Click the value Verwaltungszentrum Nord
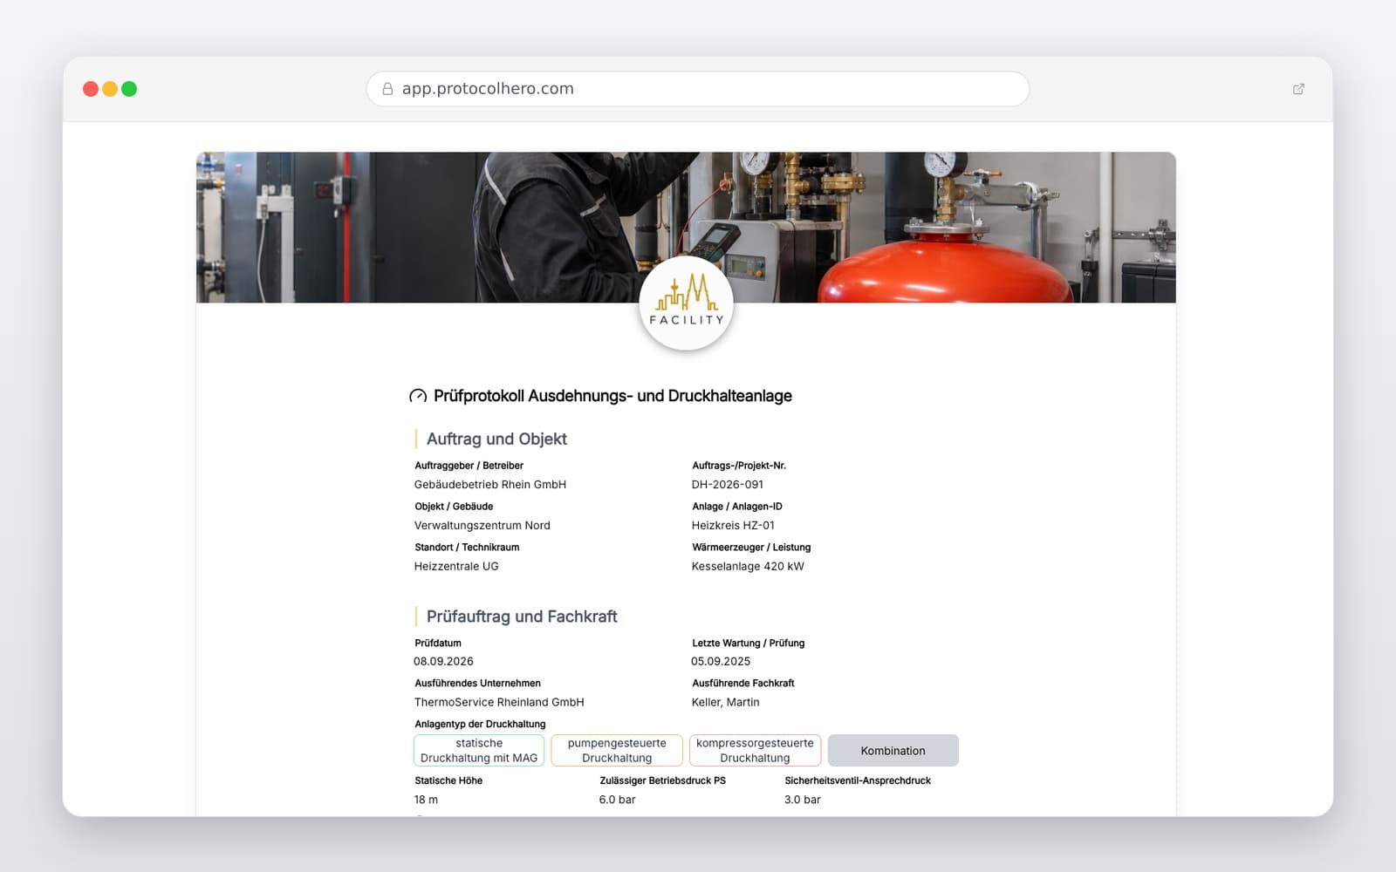The width and height of the screenshot is (1396, 872). 482,526
